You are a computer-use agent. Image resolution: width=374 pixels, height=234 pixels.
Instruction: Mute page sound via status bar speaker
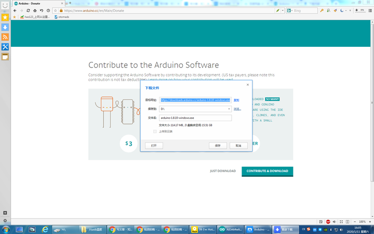coord(335,222)
